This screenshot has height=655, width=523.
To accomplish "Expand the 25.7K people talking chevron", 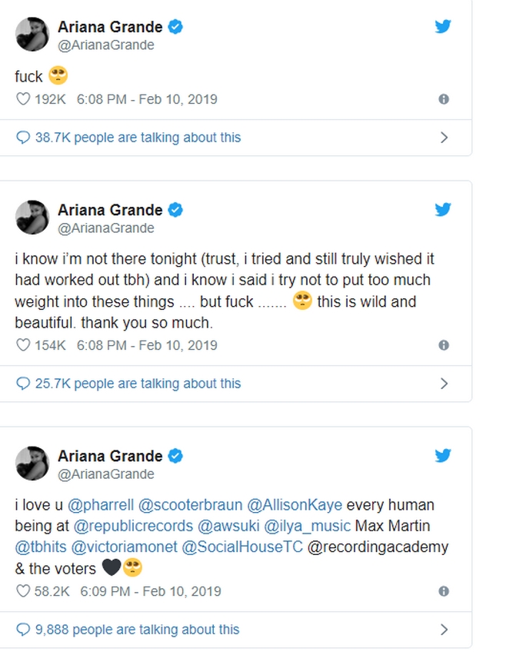I will [444, 384].
